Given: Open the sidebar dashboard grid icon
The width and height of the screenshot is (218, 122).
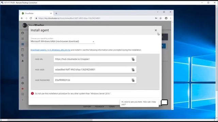Looking at the screenshot, I should (x=23, y=39).
